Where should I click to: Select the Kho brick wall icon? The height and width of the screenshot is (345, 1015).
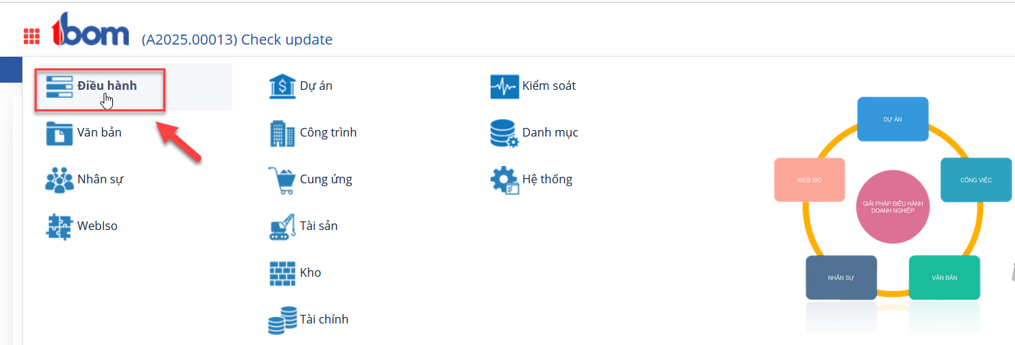[282, 273]
